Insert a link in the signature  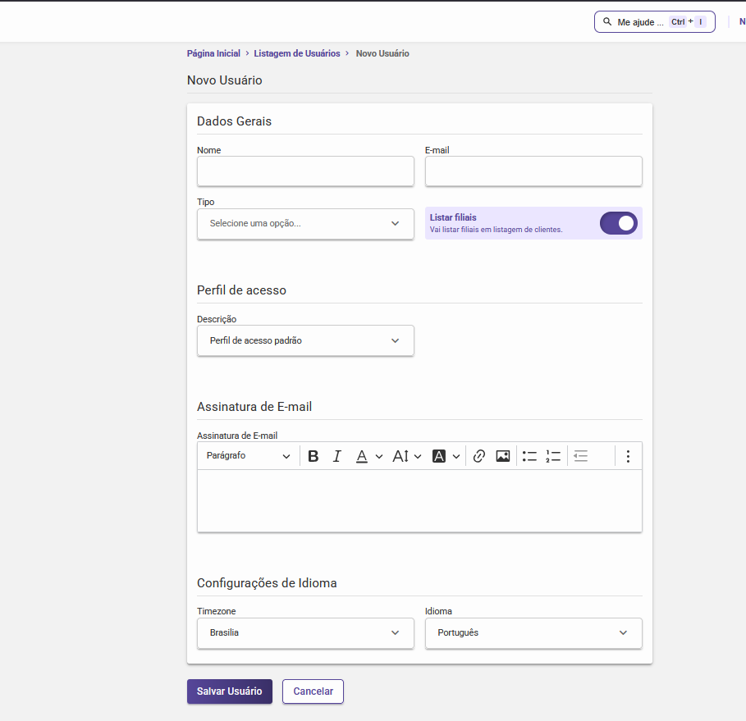coord(479,457)
